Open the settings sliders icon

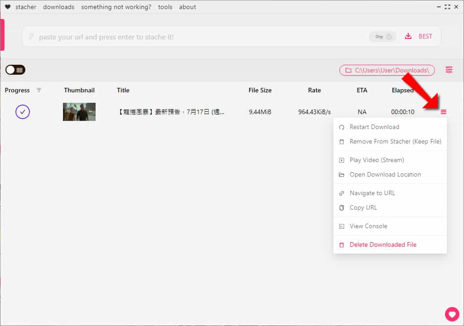click(449, 70)
